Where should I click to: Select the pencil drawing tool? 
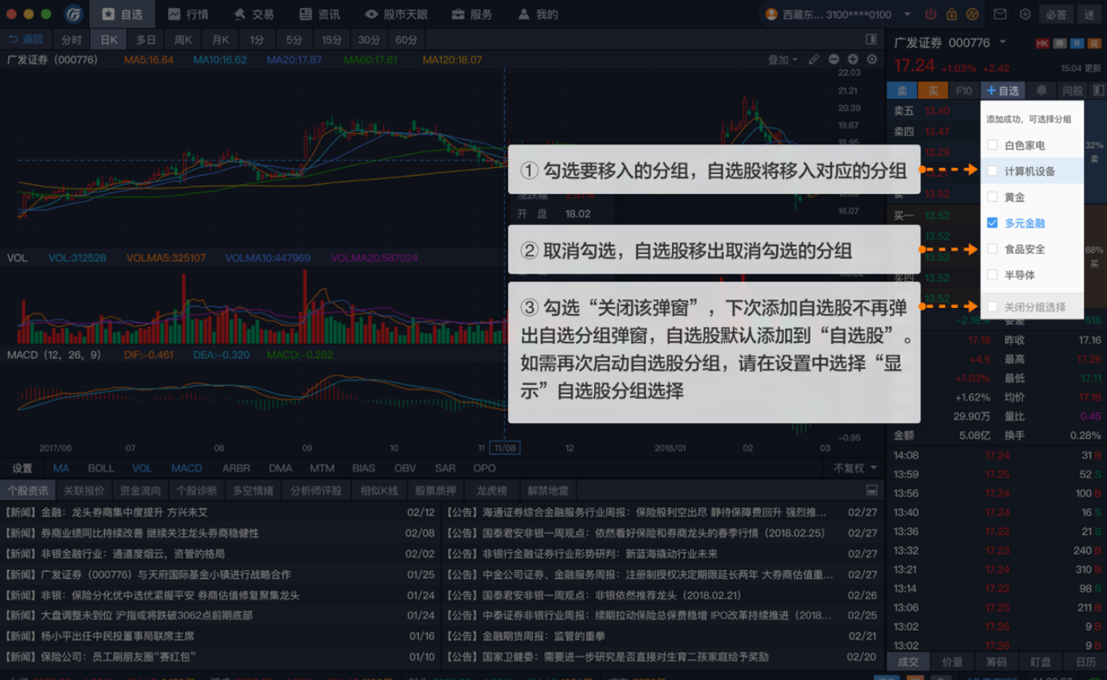pos(814,60)
